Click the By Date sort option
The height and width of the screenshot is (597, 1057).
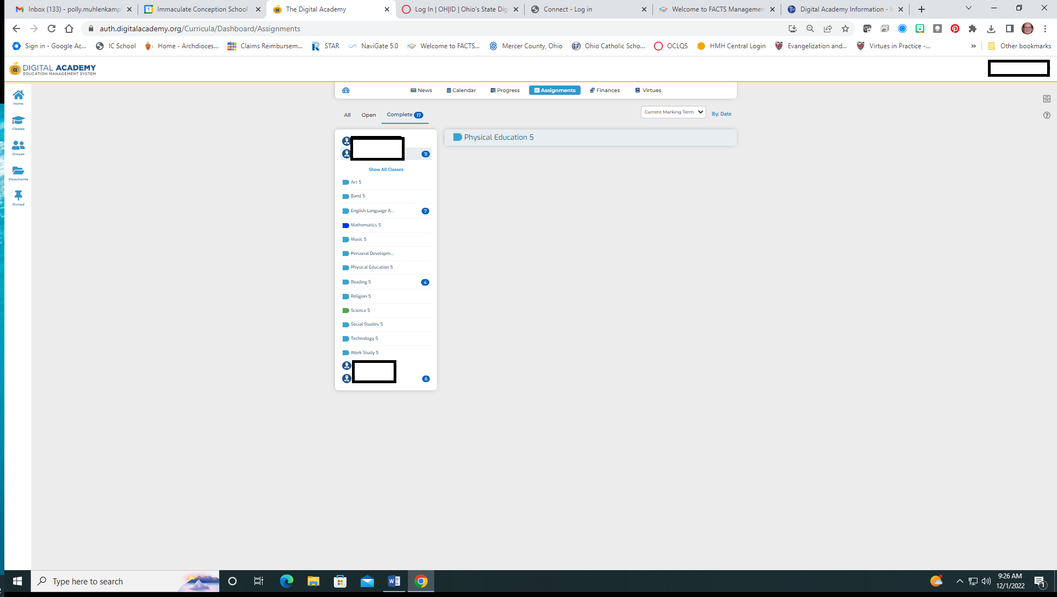721,113
